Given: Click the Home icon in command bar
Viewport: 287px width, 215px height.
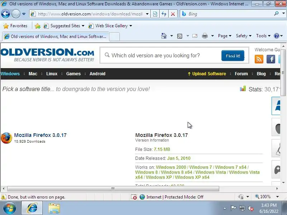Looking at the screenshot, I should (x=164, y=36).
